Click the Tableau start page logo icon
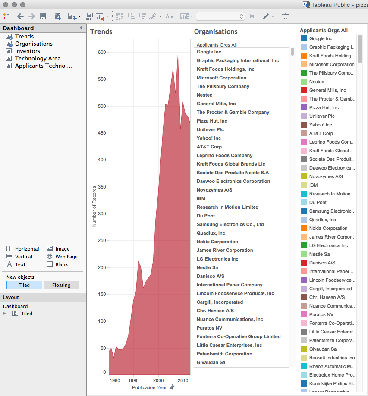The width and height of the screenshot is (368, 396). [6, 16]
